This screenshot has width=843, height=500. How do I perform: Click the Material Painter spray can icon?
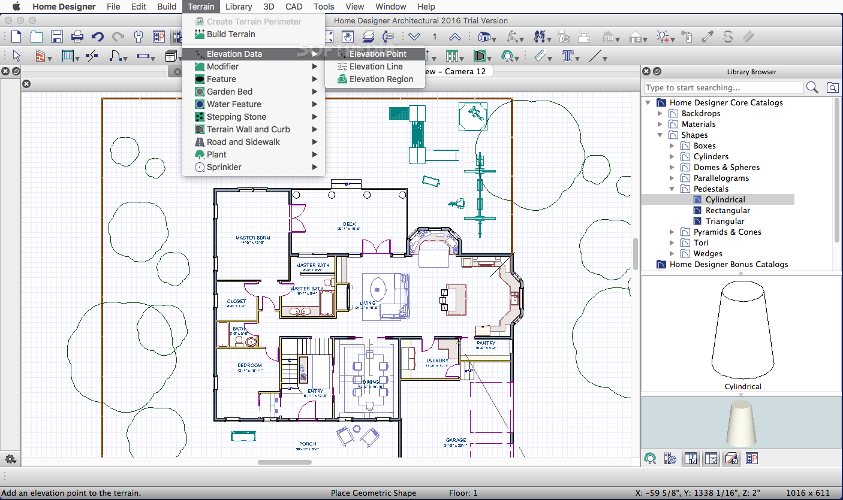point(688,37)
